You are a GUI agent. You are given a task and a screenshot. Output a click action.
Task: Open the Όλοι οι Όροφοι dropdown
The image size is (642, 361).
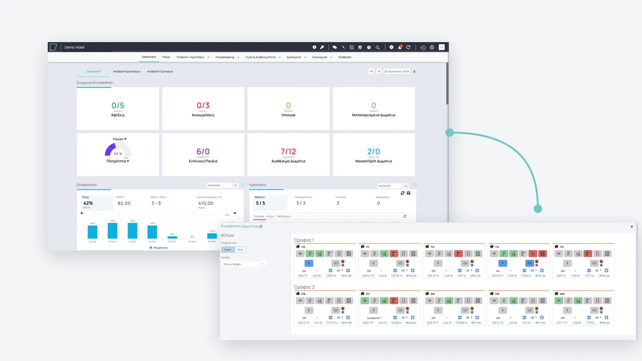pos(244,264)
